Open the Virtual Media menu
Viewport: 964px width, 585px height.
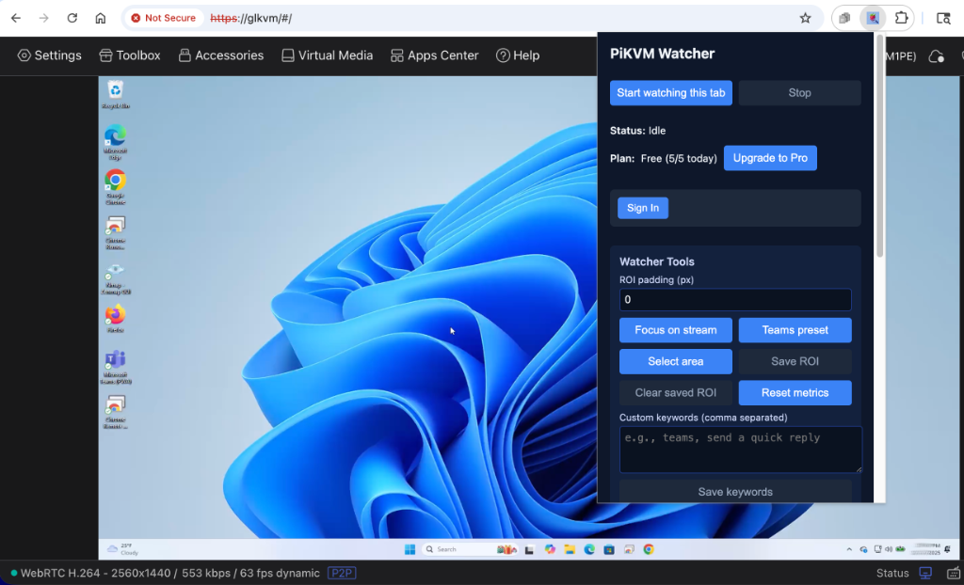327,55
